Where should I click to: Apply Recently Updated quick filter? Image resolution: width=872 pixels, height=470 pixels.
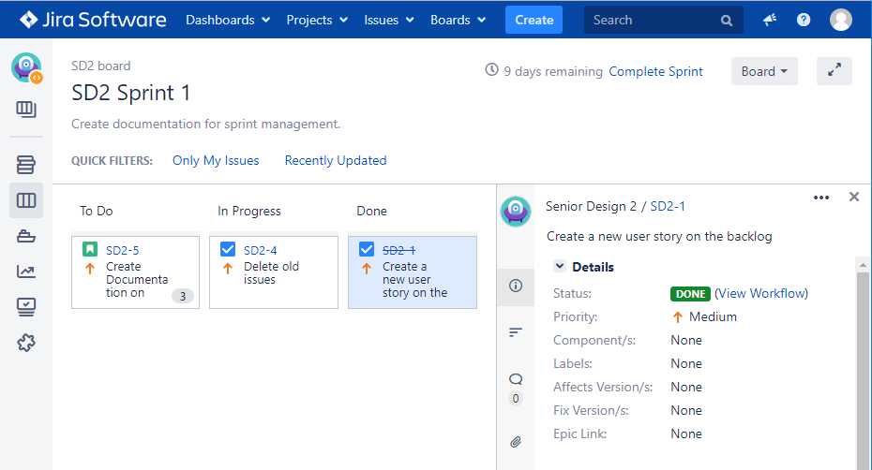pyautogui.click(x=336, y=160)
